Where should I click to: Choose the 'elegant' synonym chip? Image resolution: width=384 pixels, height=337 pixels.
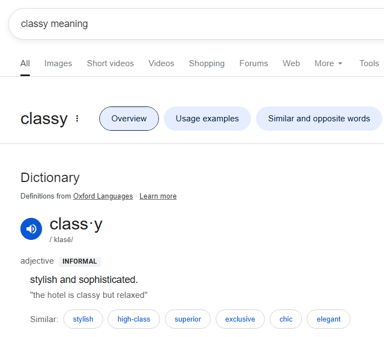tap(329, 319)
